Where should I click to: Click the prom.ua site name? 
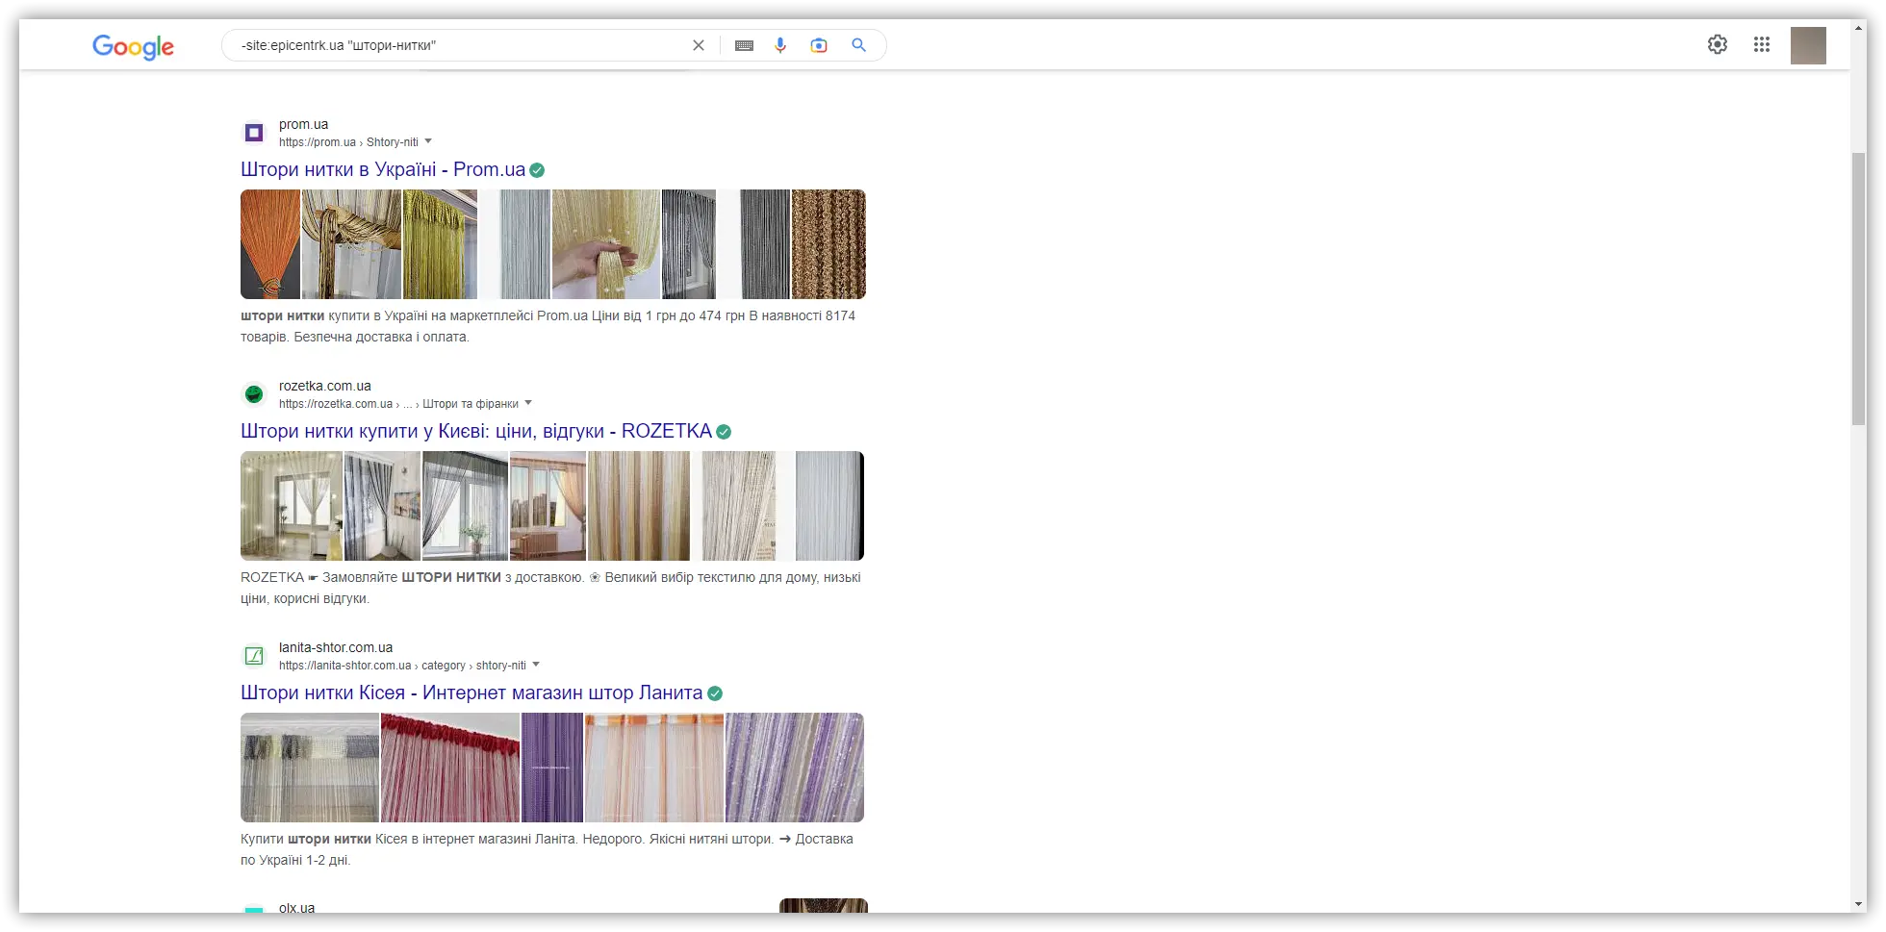(303, 124)
